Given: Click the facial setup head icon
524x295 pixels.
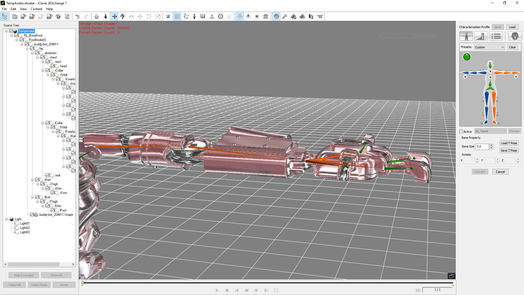Looking at the screenshot, I should [515, 36].
